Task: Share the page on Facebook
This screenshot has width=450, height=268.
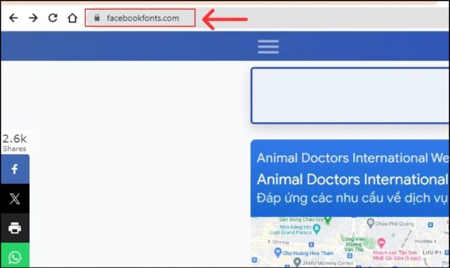Action: pos(15,169)
